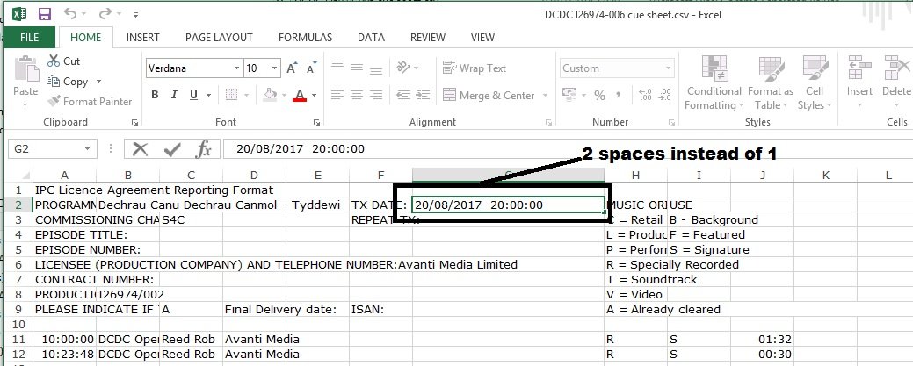
Task: Click the Insert cells button
Action: [x=859, y=83]
